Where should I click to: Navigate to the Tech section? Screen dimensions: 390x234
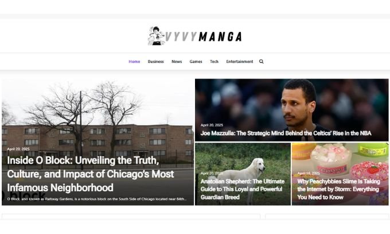click(x=214, y=62)
